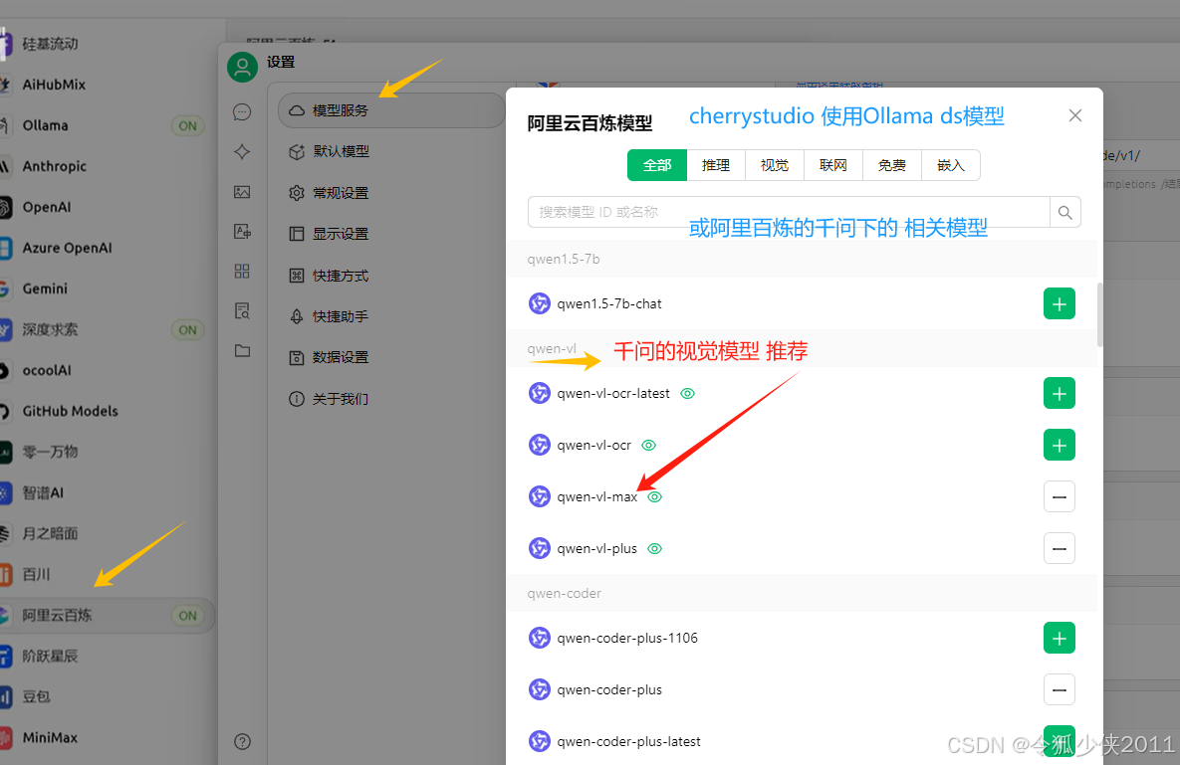Open the knowledge base search icon
Screen dimensions: 1180x765
point(242,311)
